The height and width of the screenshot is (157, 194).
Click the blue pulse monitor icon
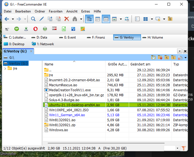73,29
